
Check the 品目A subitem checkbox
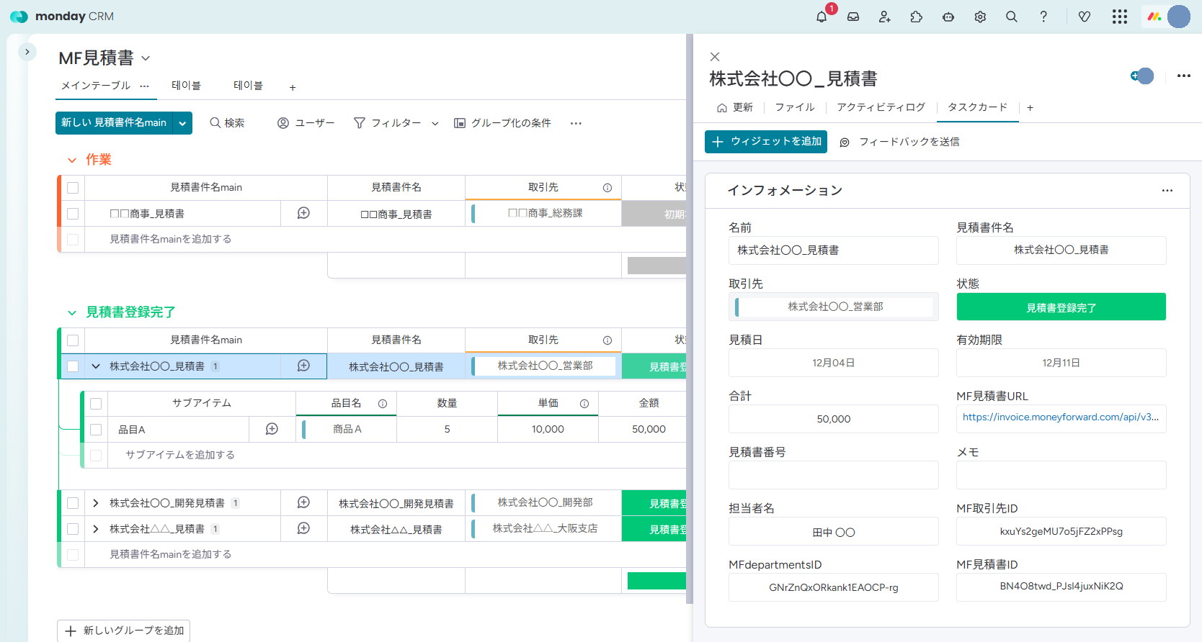point(96,430)
